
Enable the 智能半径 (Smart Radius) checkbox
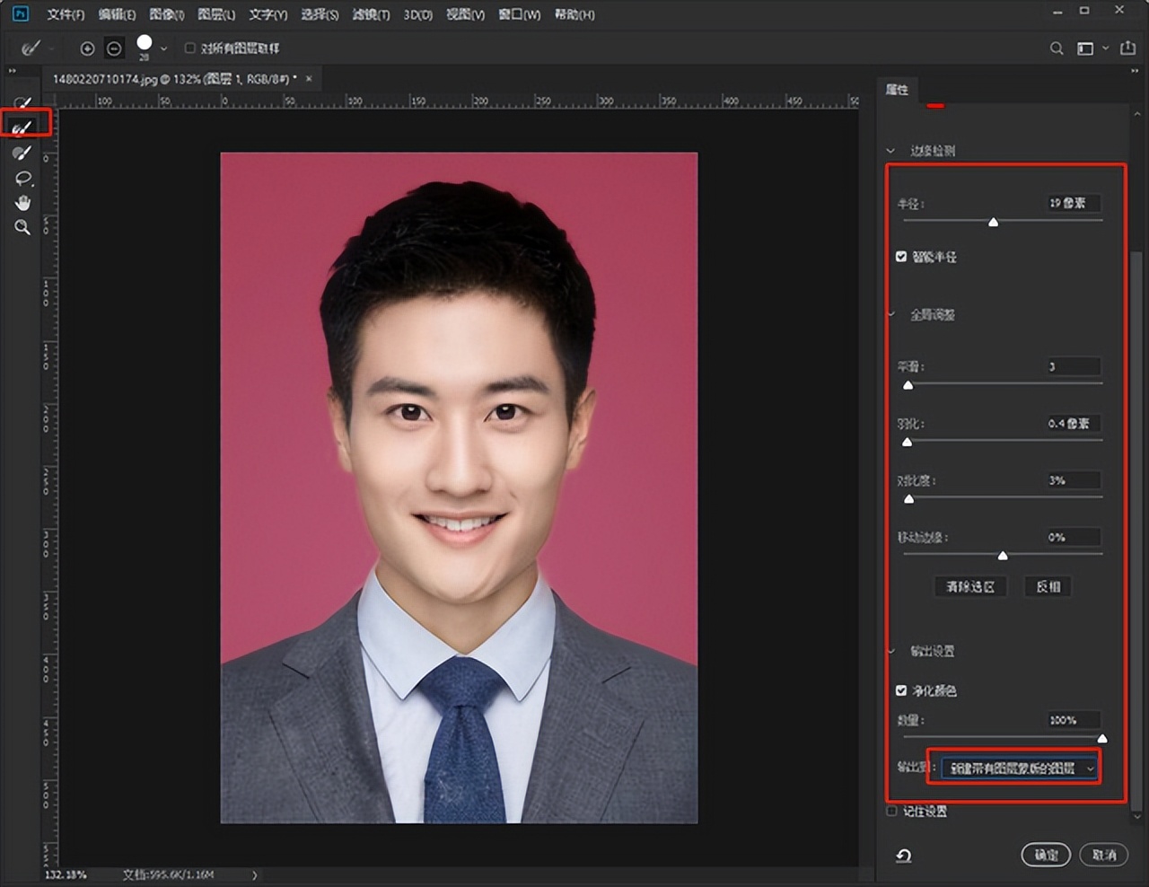pyautogui.click(x=901, y=256)
